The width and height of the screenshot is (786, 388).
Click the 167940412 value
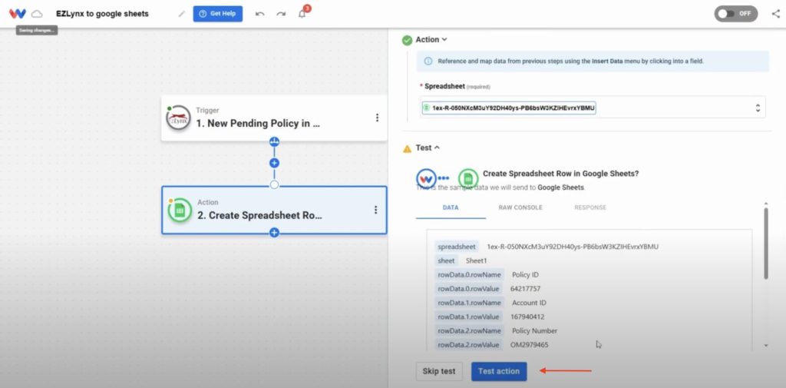(x=527, y=317)
